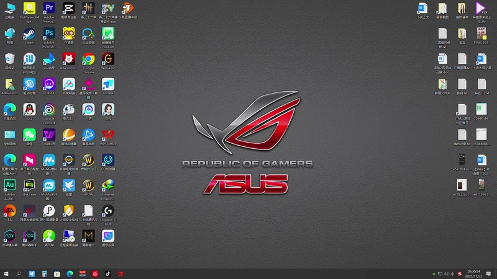Select the This PC desktop icon

[x=9, y=10]
